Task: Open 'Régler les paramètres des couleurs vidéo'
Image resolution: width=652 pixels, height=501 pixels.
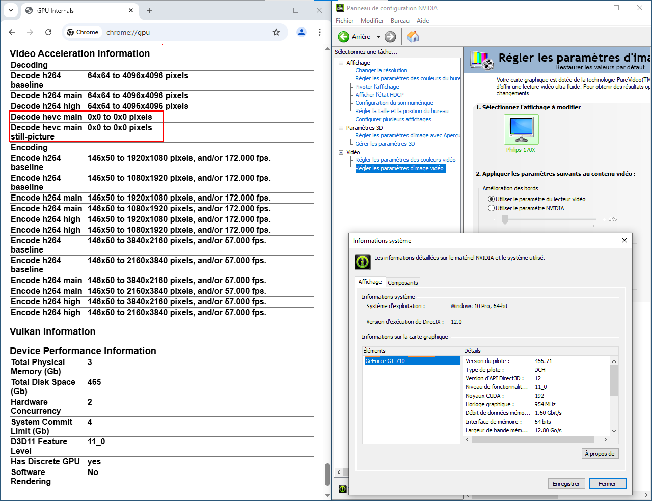Action: pos(405,160)
